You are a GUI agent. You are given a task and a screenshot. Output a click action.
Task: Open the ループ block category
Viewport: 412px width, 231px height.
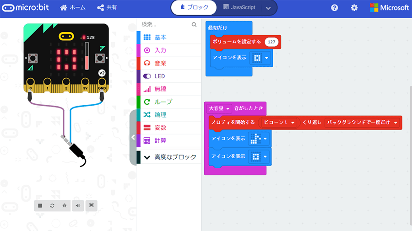(x=168, y=102)
